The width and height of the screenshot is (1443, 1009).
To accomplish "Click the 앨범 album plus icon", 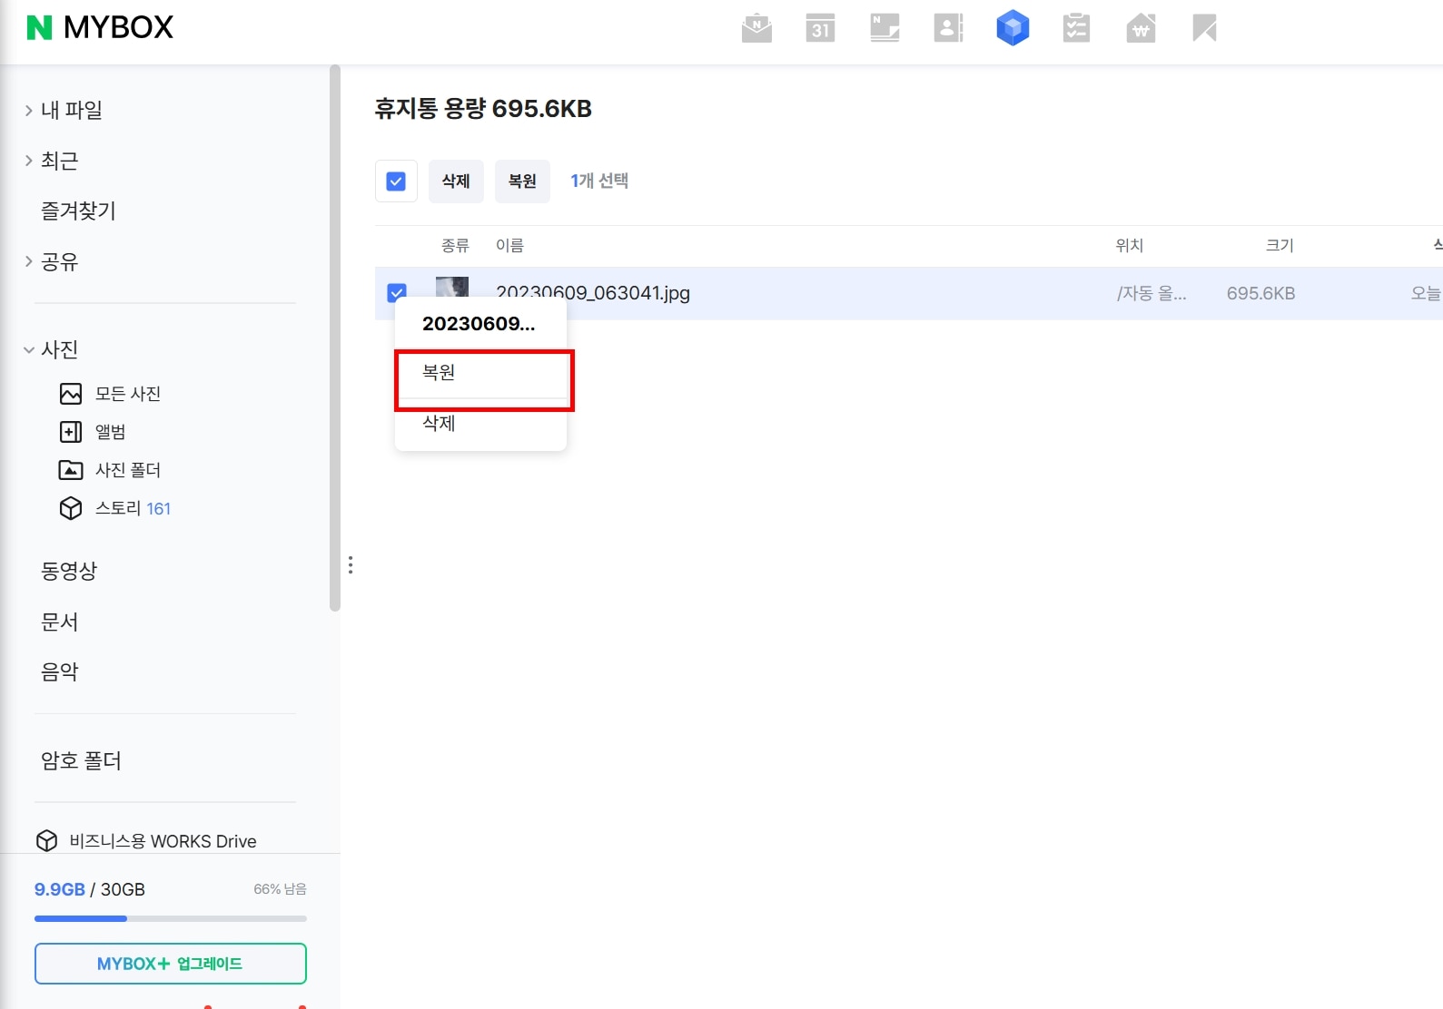I will click(71, 432).
